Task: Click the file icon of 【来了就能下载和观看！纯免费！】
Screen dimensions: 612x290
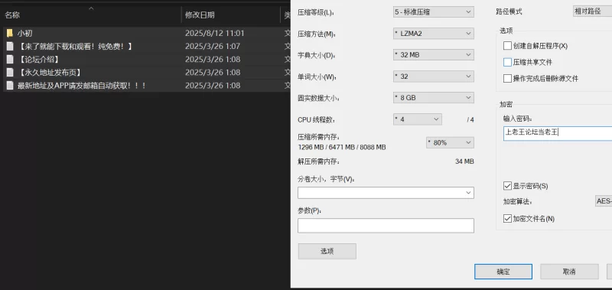Action: click(x=10, y=46)
